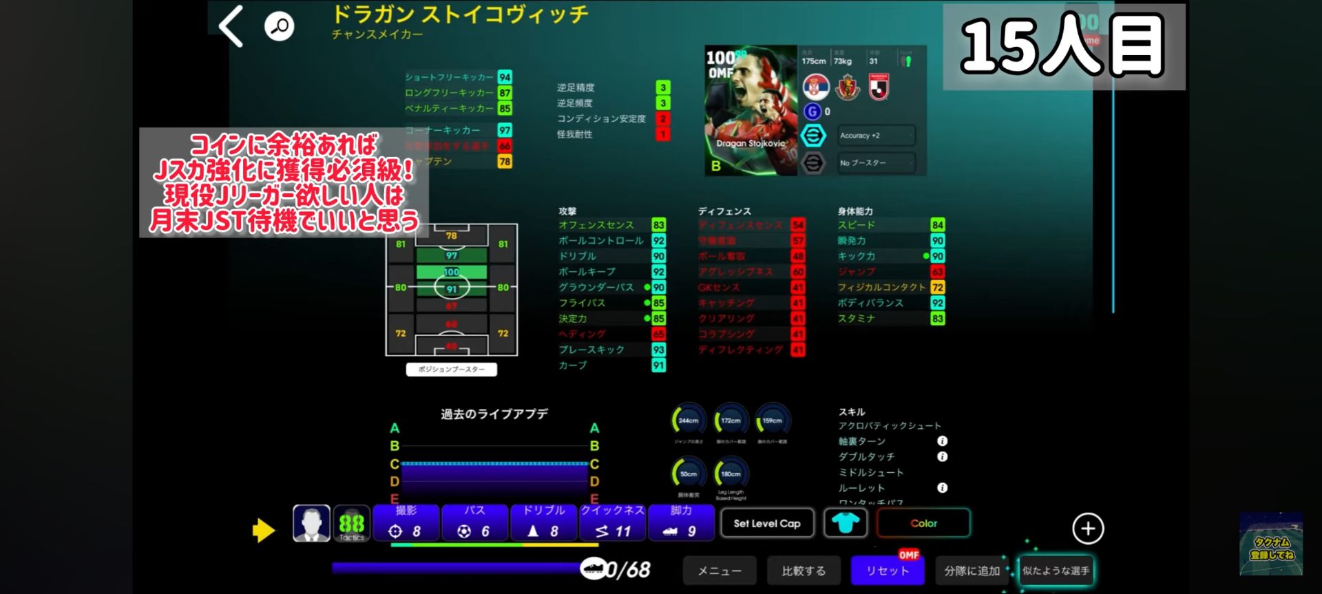The height and width of the screenshot is (594, 1322).
Task: Click the blue リセット button
Action: pos(888,571)
